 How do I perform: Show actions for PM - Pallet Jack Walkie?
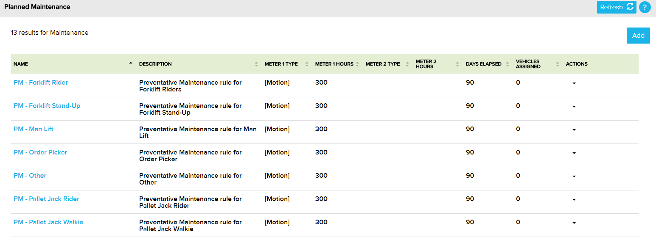tap(574, 223)
